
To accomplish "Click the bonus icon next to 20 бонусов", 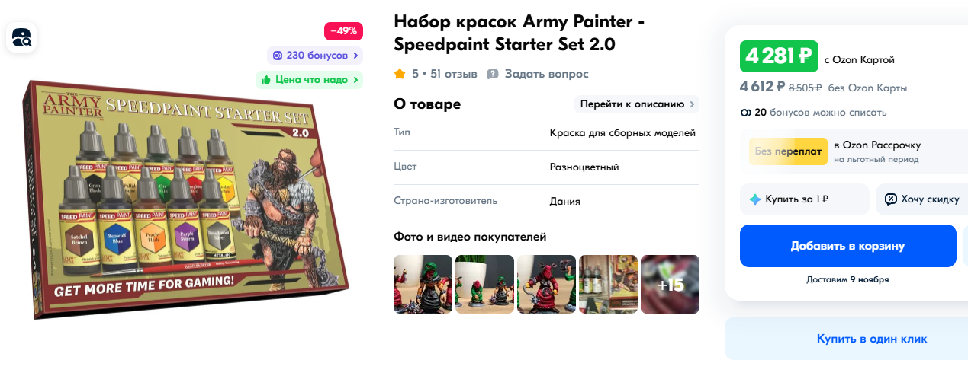I will coord(745,113).
